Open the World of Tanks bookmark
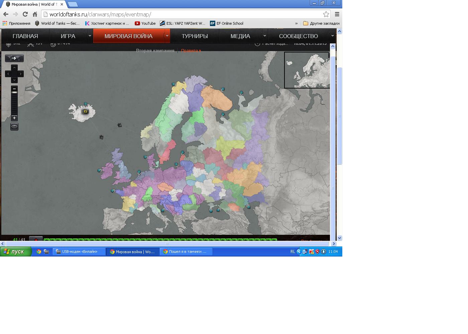The width and height of the screenshot is (468, 334). pos(57,23)
